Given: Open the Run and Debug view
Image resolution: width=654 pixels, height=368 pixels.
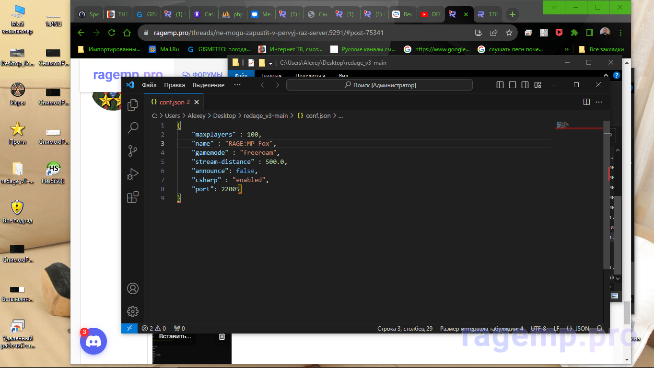Looking at the screenshot, I should [132, 173].
